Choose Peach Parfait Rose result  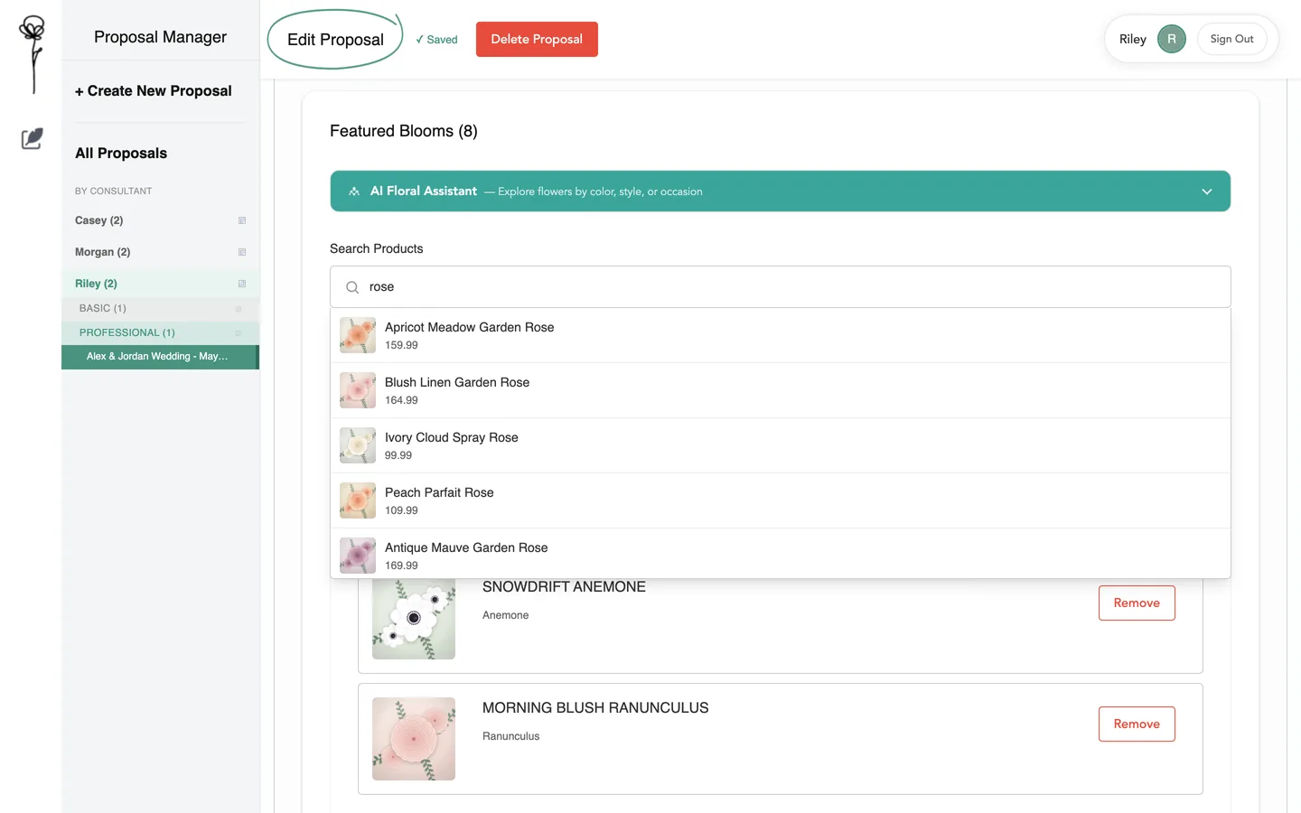(781, 500)
